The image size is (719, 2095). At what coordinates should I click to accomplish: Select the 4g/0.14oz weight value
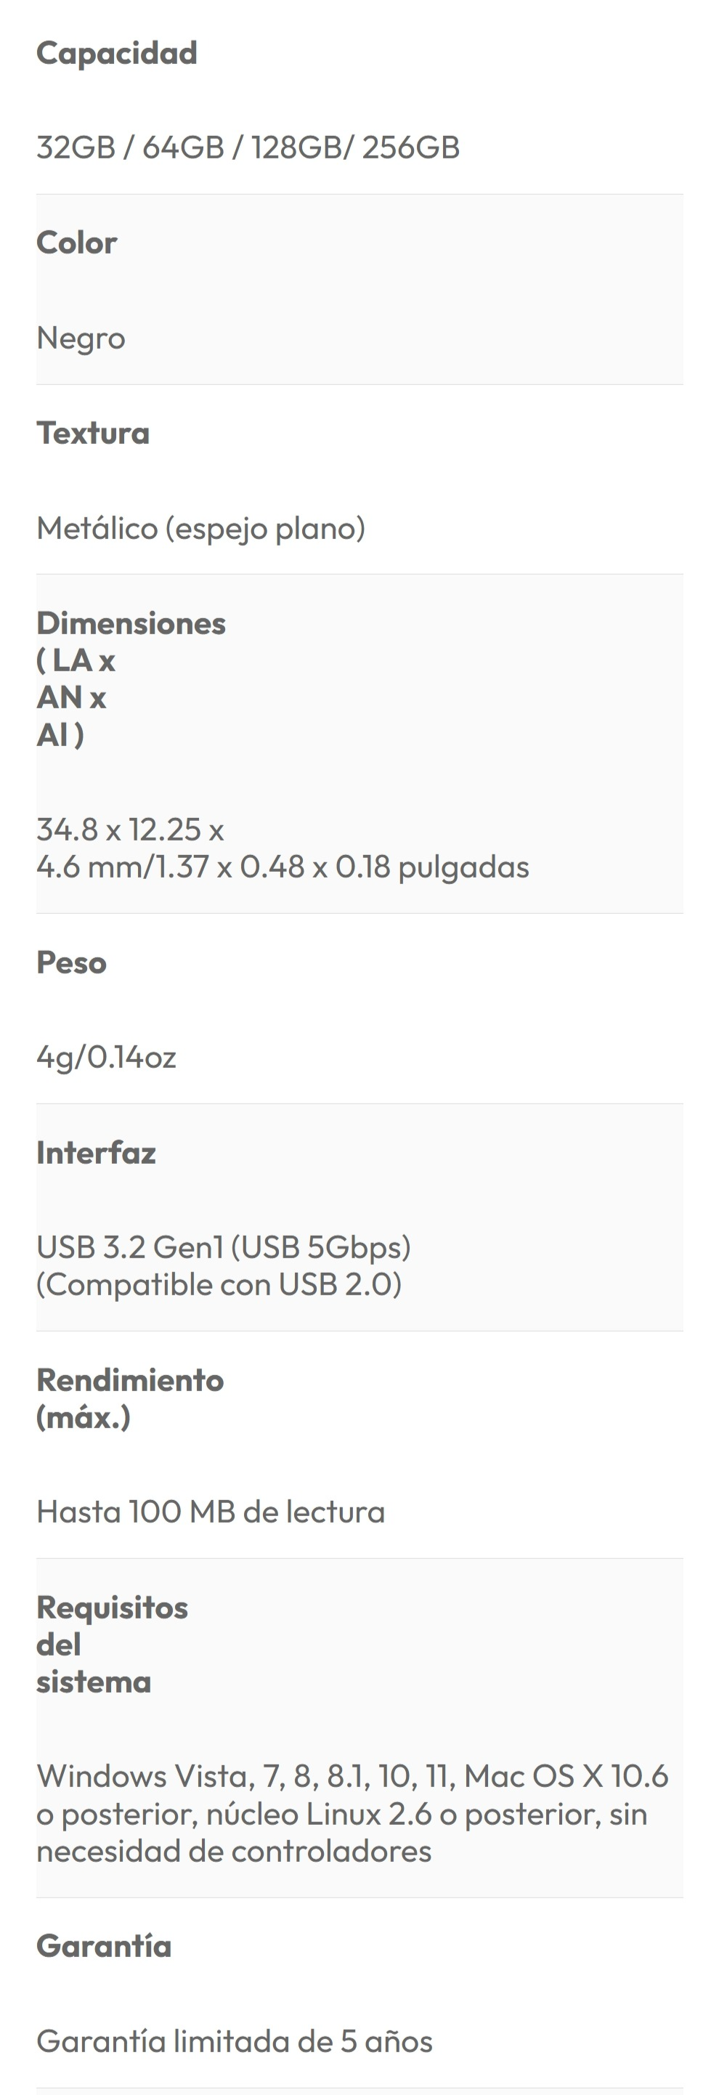[107, 1056]
